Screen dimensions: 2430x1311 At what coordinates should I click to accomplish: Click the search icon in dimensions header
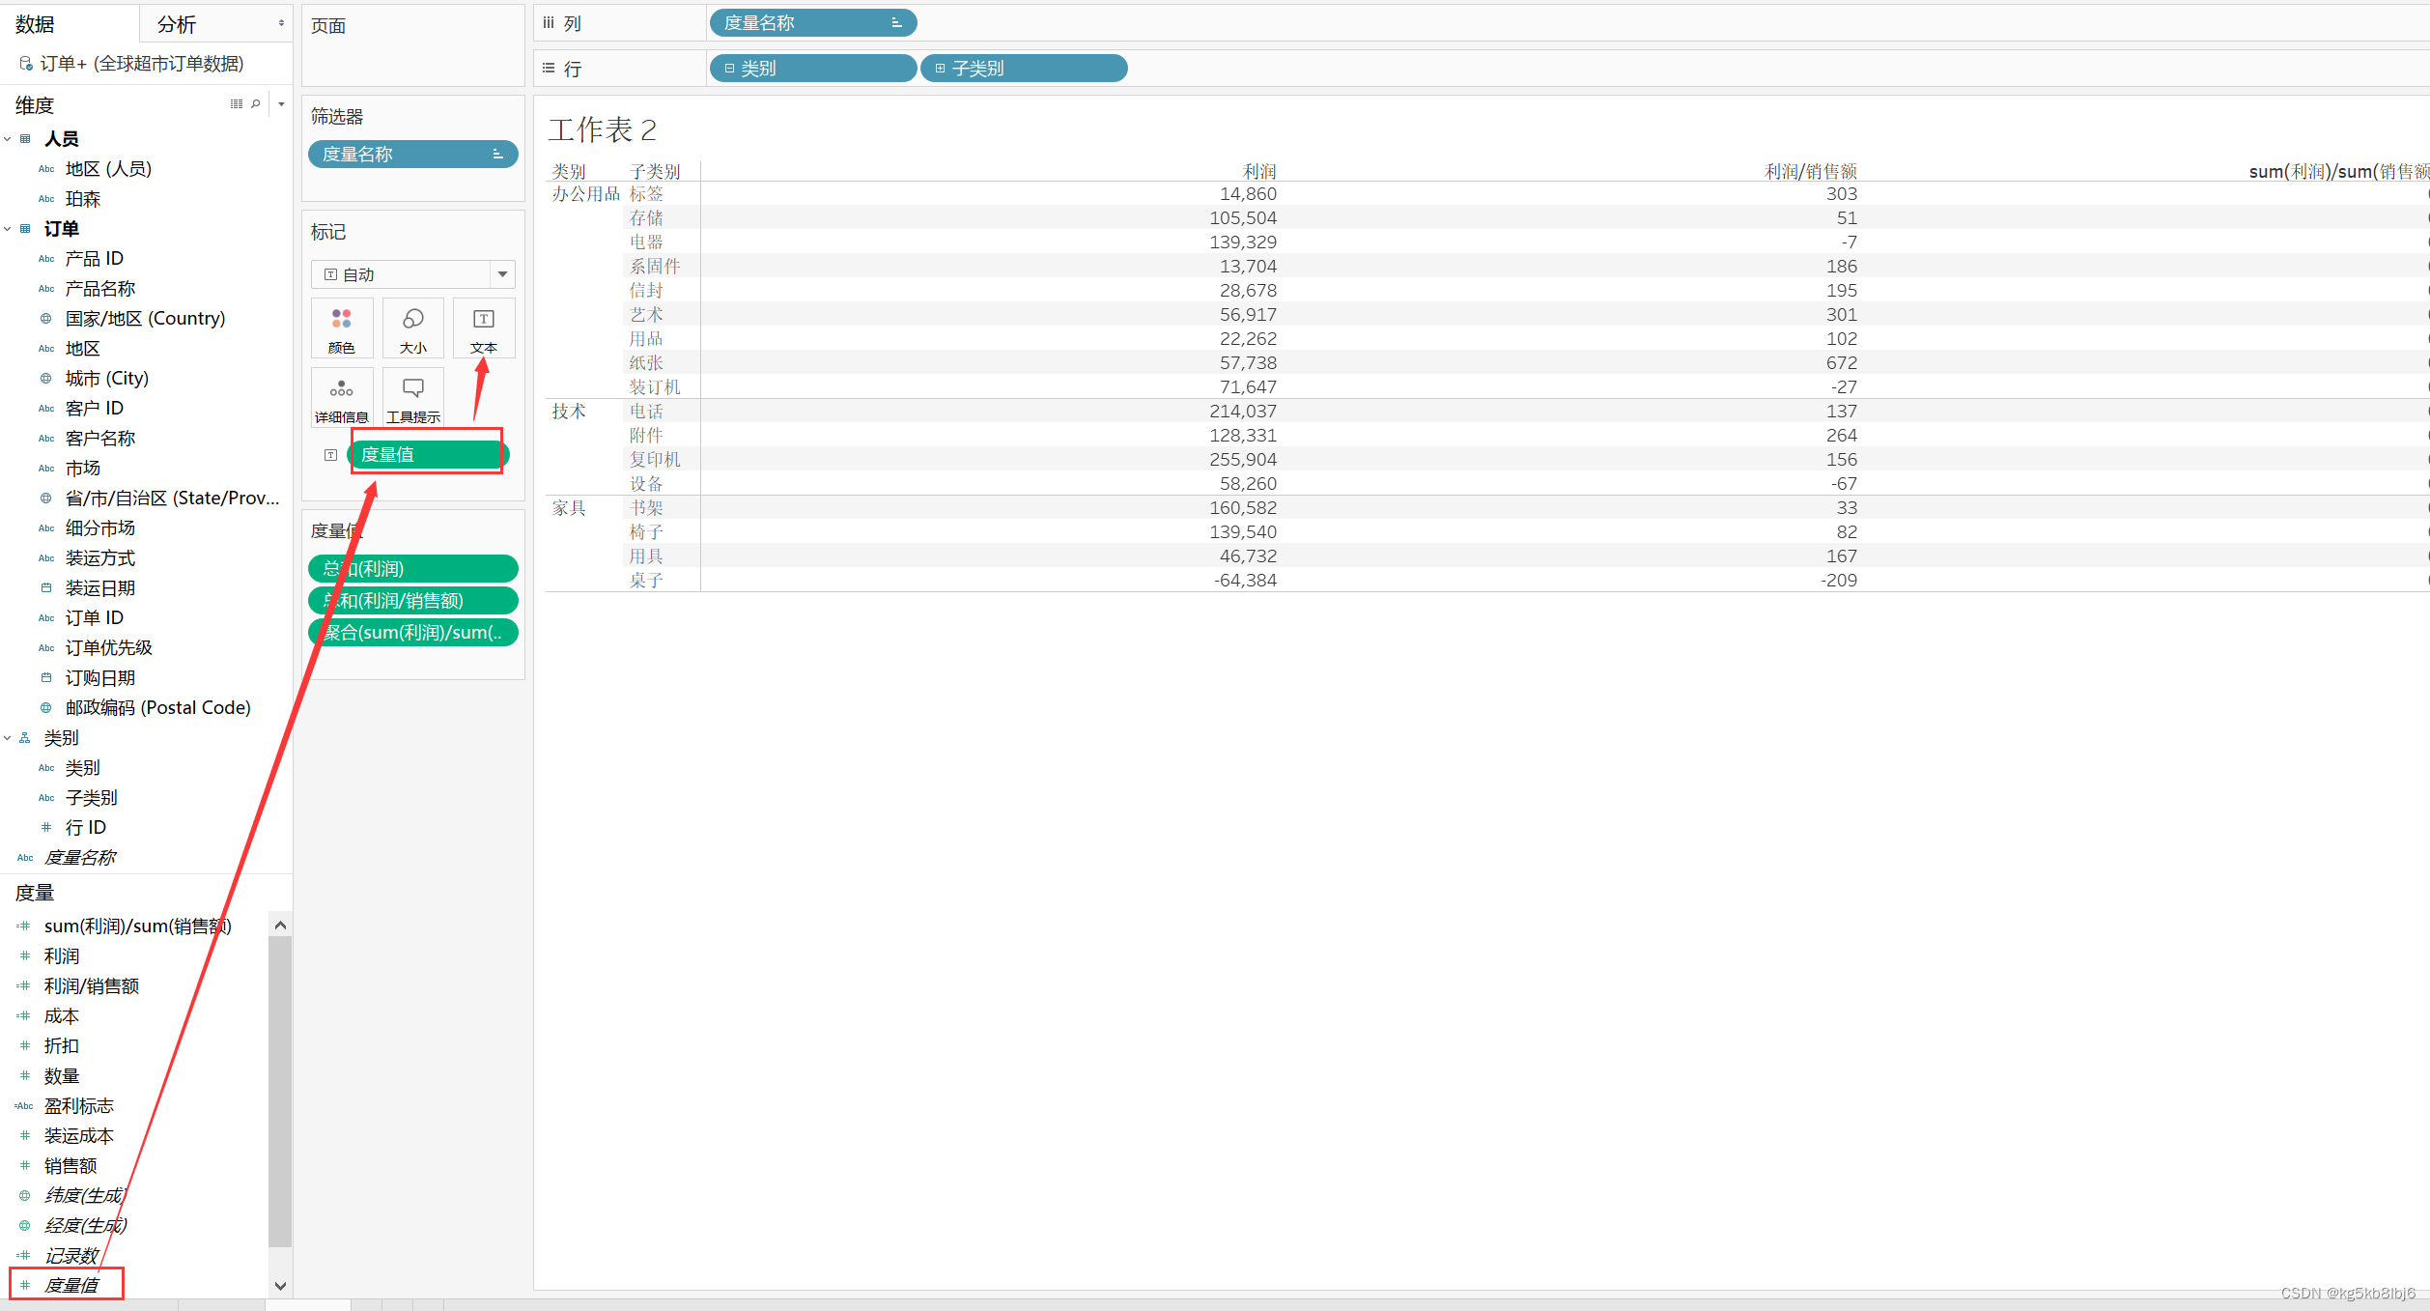(x=256, y=104)
